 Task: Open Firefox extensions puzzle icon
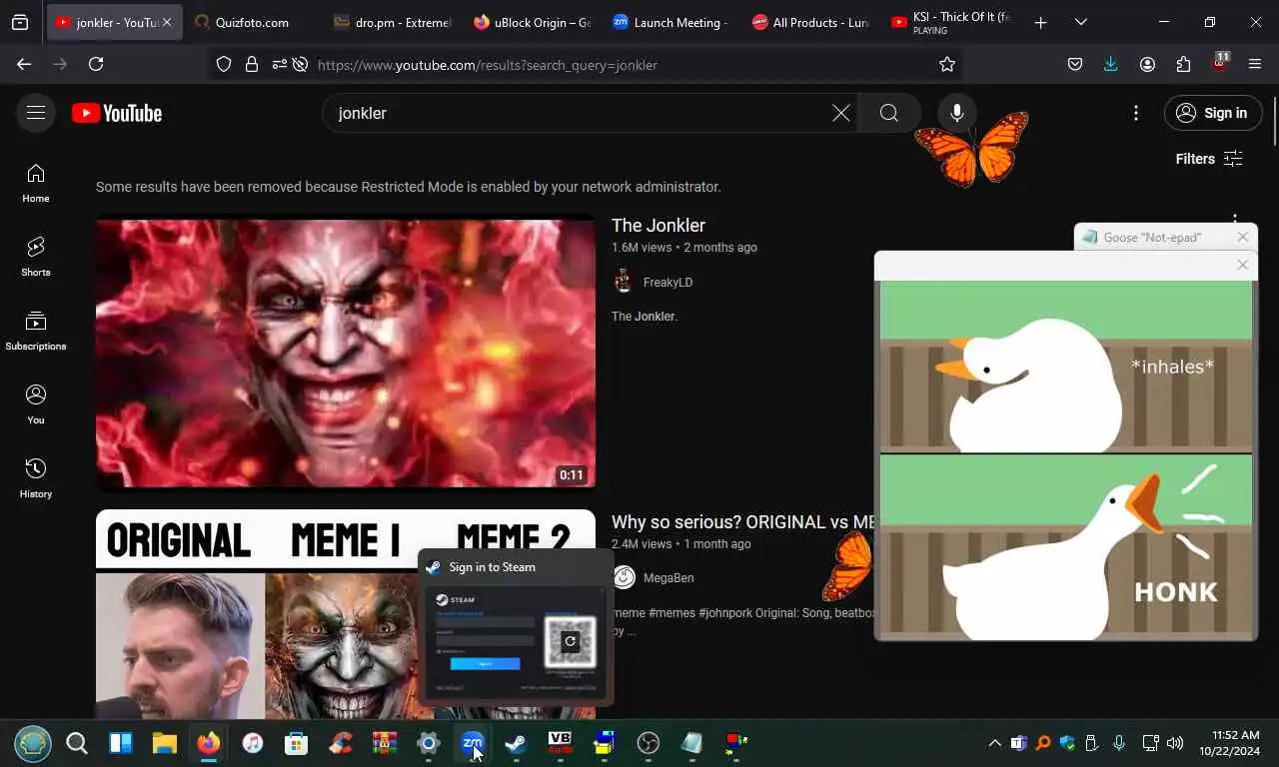[x=1183, y=64]
